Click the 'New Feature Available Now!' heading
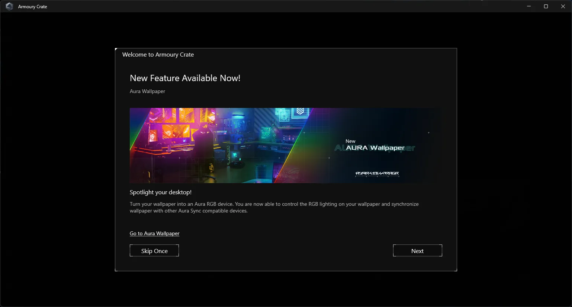This screenshot has width=572, height=307. 185,78
